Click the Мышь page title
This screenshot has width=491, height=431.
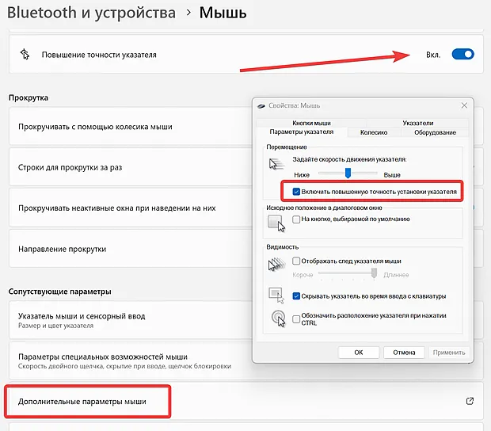coord(223,13)
